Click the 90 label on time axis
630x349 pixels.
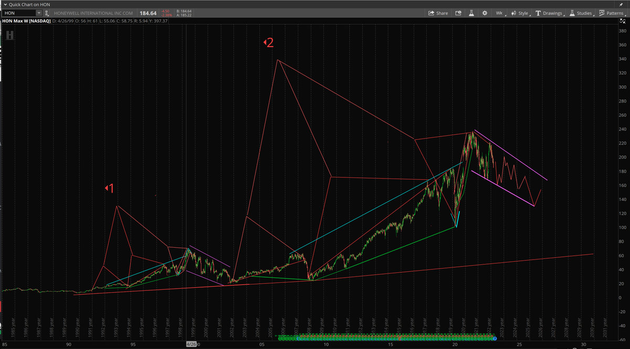[69, 344]
